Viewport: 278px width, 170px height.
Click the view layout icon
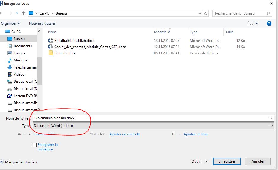tap(250, 23)
